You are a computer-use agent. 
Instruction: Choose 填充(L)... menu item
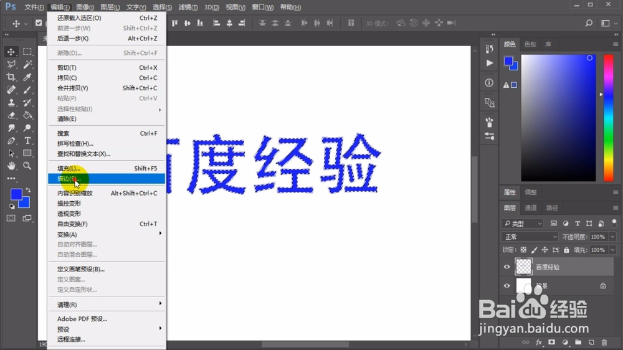[x=107, y=168]
